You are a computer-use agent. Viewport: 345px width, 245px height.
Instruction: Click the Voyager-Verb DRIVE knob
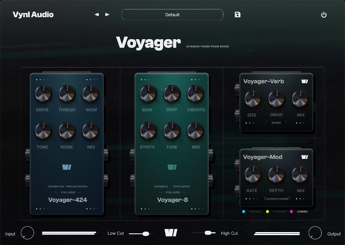click(x=276, y=99)
